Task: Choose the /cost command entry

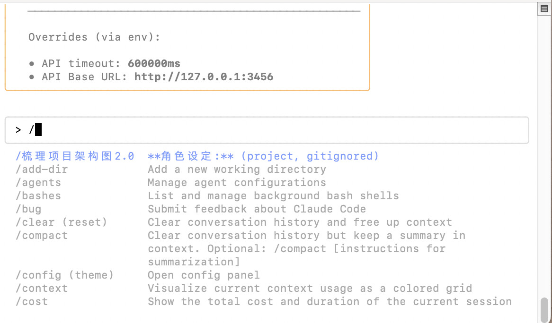Action: point(32,301)
